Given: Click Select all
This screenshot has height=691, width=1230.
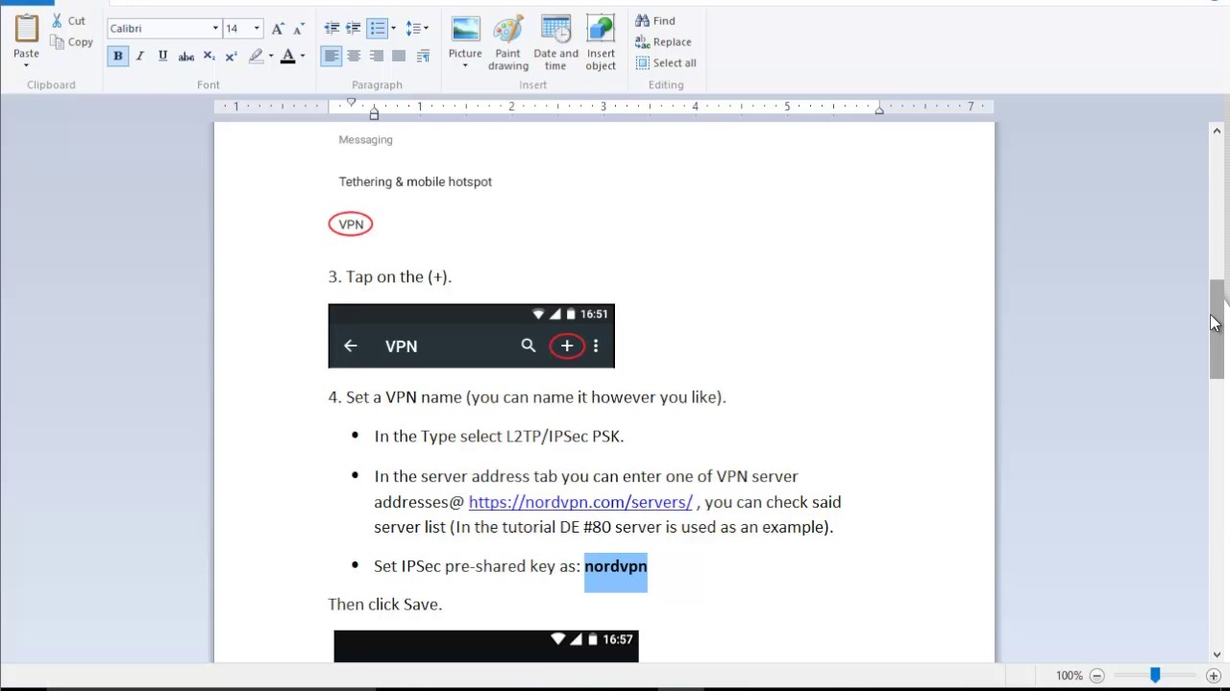Looking at the screenshot, I should tap(666, 63).
